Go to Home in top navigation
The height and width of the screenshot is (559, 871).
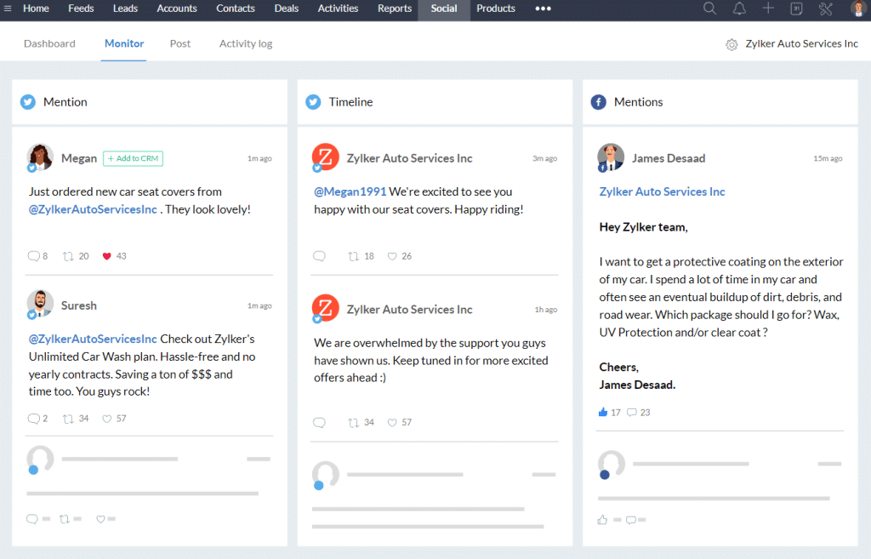click(x=36, y=9)
